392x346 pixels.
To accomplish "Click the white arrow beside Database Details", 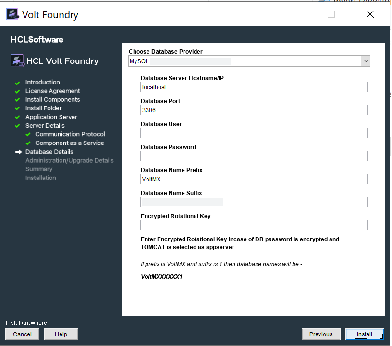I will (19, 152).
